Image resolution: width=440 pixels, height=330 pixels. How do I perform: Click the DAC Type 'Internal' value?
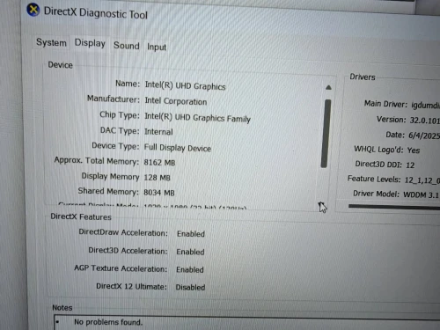point(158,132)
